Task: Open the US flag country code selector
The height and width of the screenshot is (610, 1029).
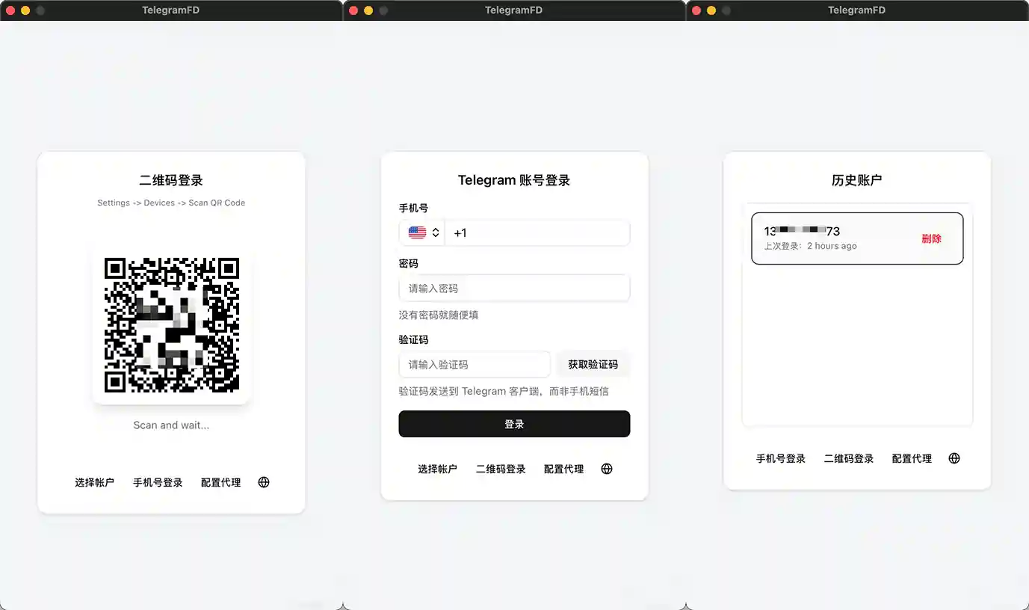Action: click(x=422, y=232)
